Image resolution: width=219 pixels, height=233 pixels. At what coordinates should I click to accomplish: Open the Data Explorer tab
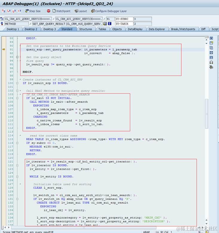[x=157, y=29]
